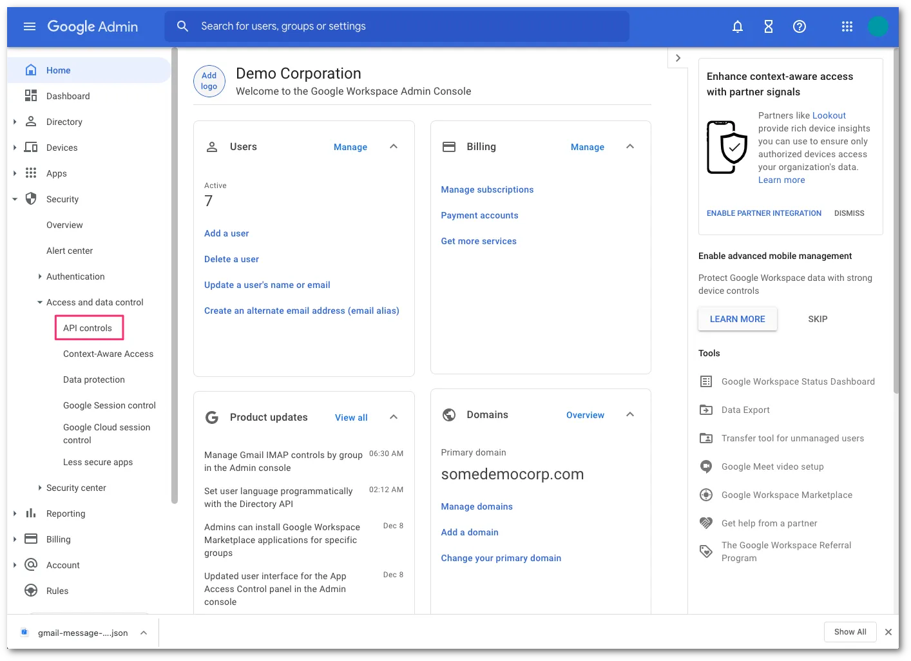Dismiss the partner signals promotion

tap(849, 213)
